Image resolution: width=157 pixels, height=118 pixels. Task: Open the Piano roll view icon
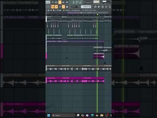pyautogui.click(x=99, y=7)
